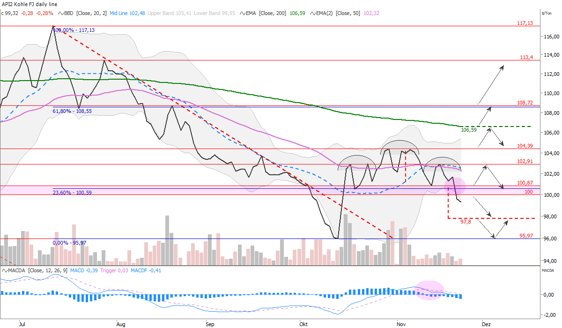Screen dimensions: 562x328
Task: Click the wave icon before EMA [Close, 200]
Action: tap(243, 13)
